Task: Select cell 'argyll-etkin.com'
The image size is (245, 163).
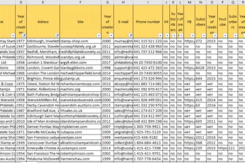Action: [x=80, y=62]
